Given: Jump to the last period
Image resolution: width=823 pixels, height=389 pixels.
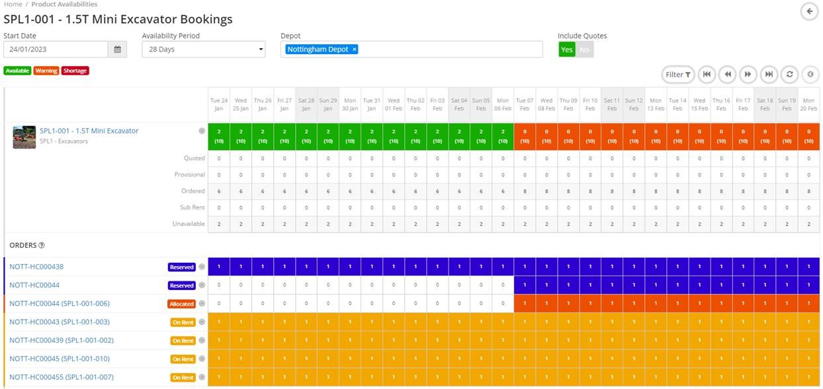Looking at the screenshot, I should pos(769,75).
